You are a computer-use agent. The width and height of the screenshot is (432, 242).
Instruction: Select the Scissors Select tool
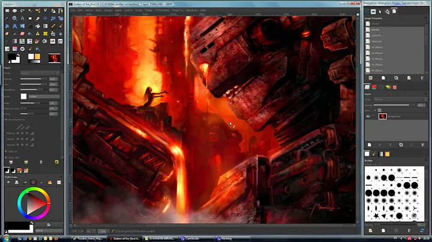pyautogui.click(x=46, y=11)
